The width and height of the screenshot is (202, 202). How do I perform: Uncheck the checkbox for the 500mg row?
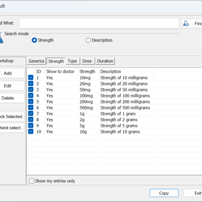tap(31, 108)
